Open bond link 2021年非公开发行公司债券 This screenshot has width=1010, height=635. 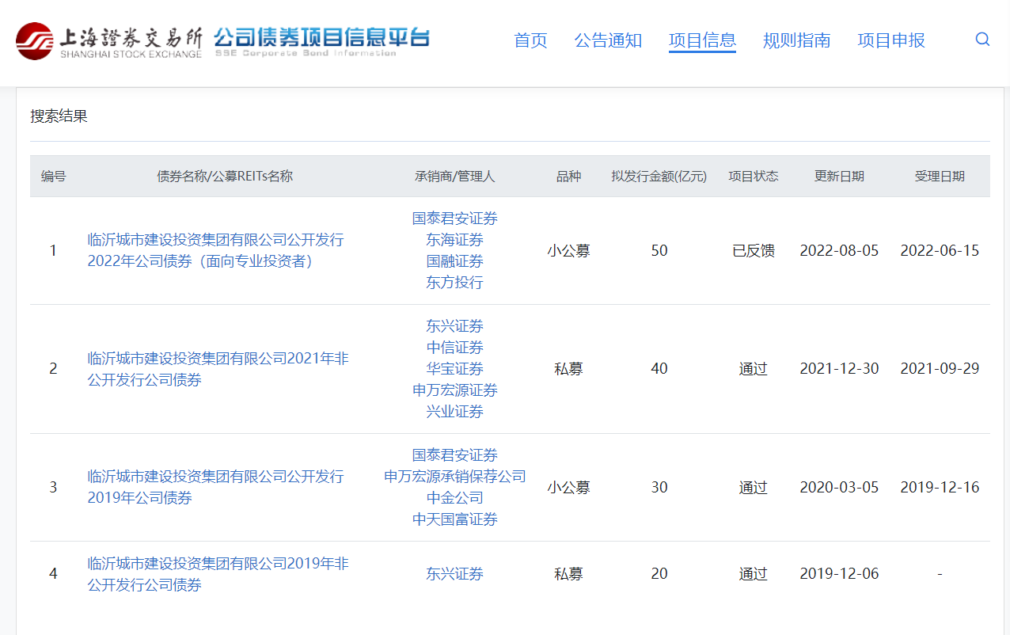point(218,369)
